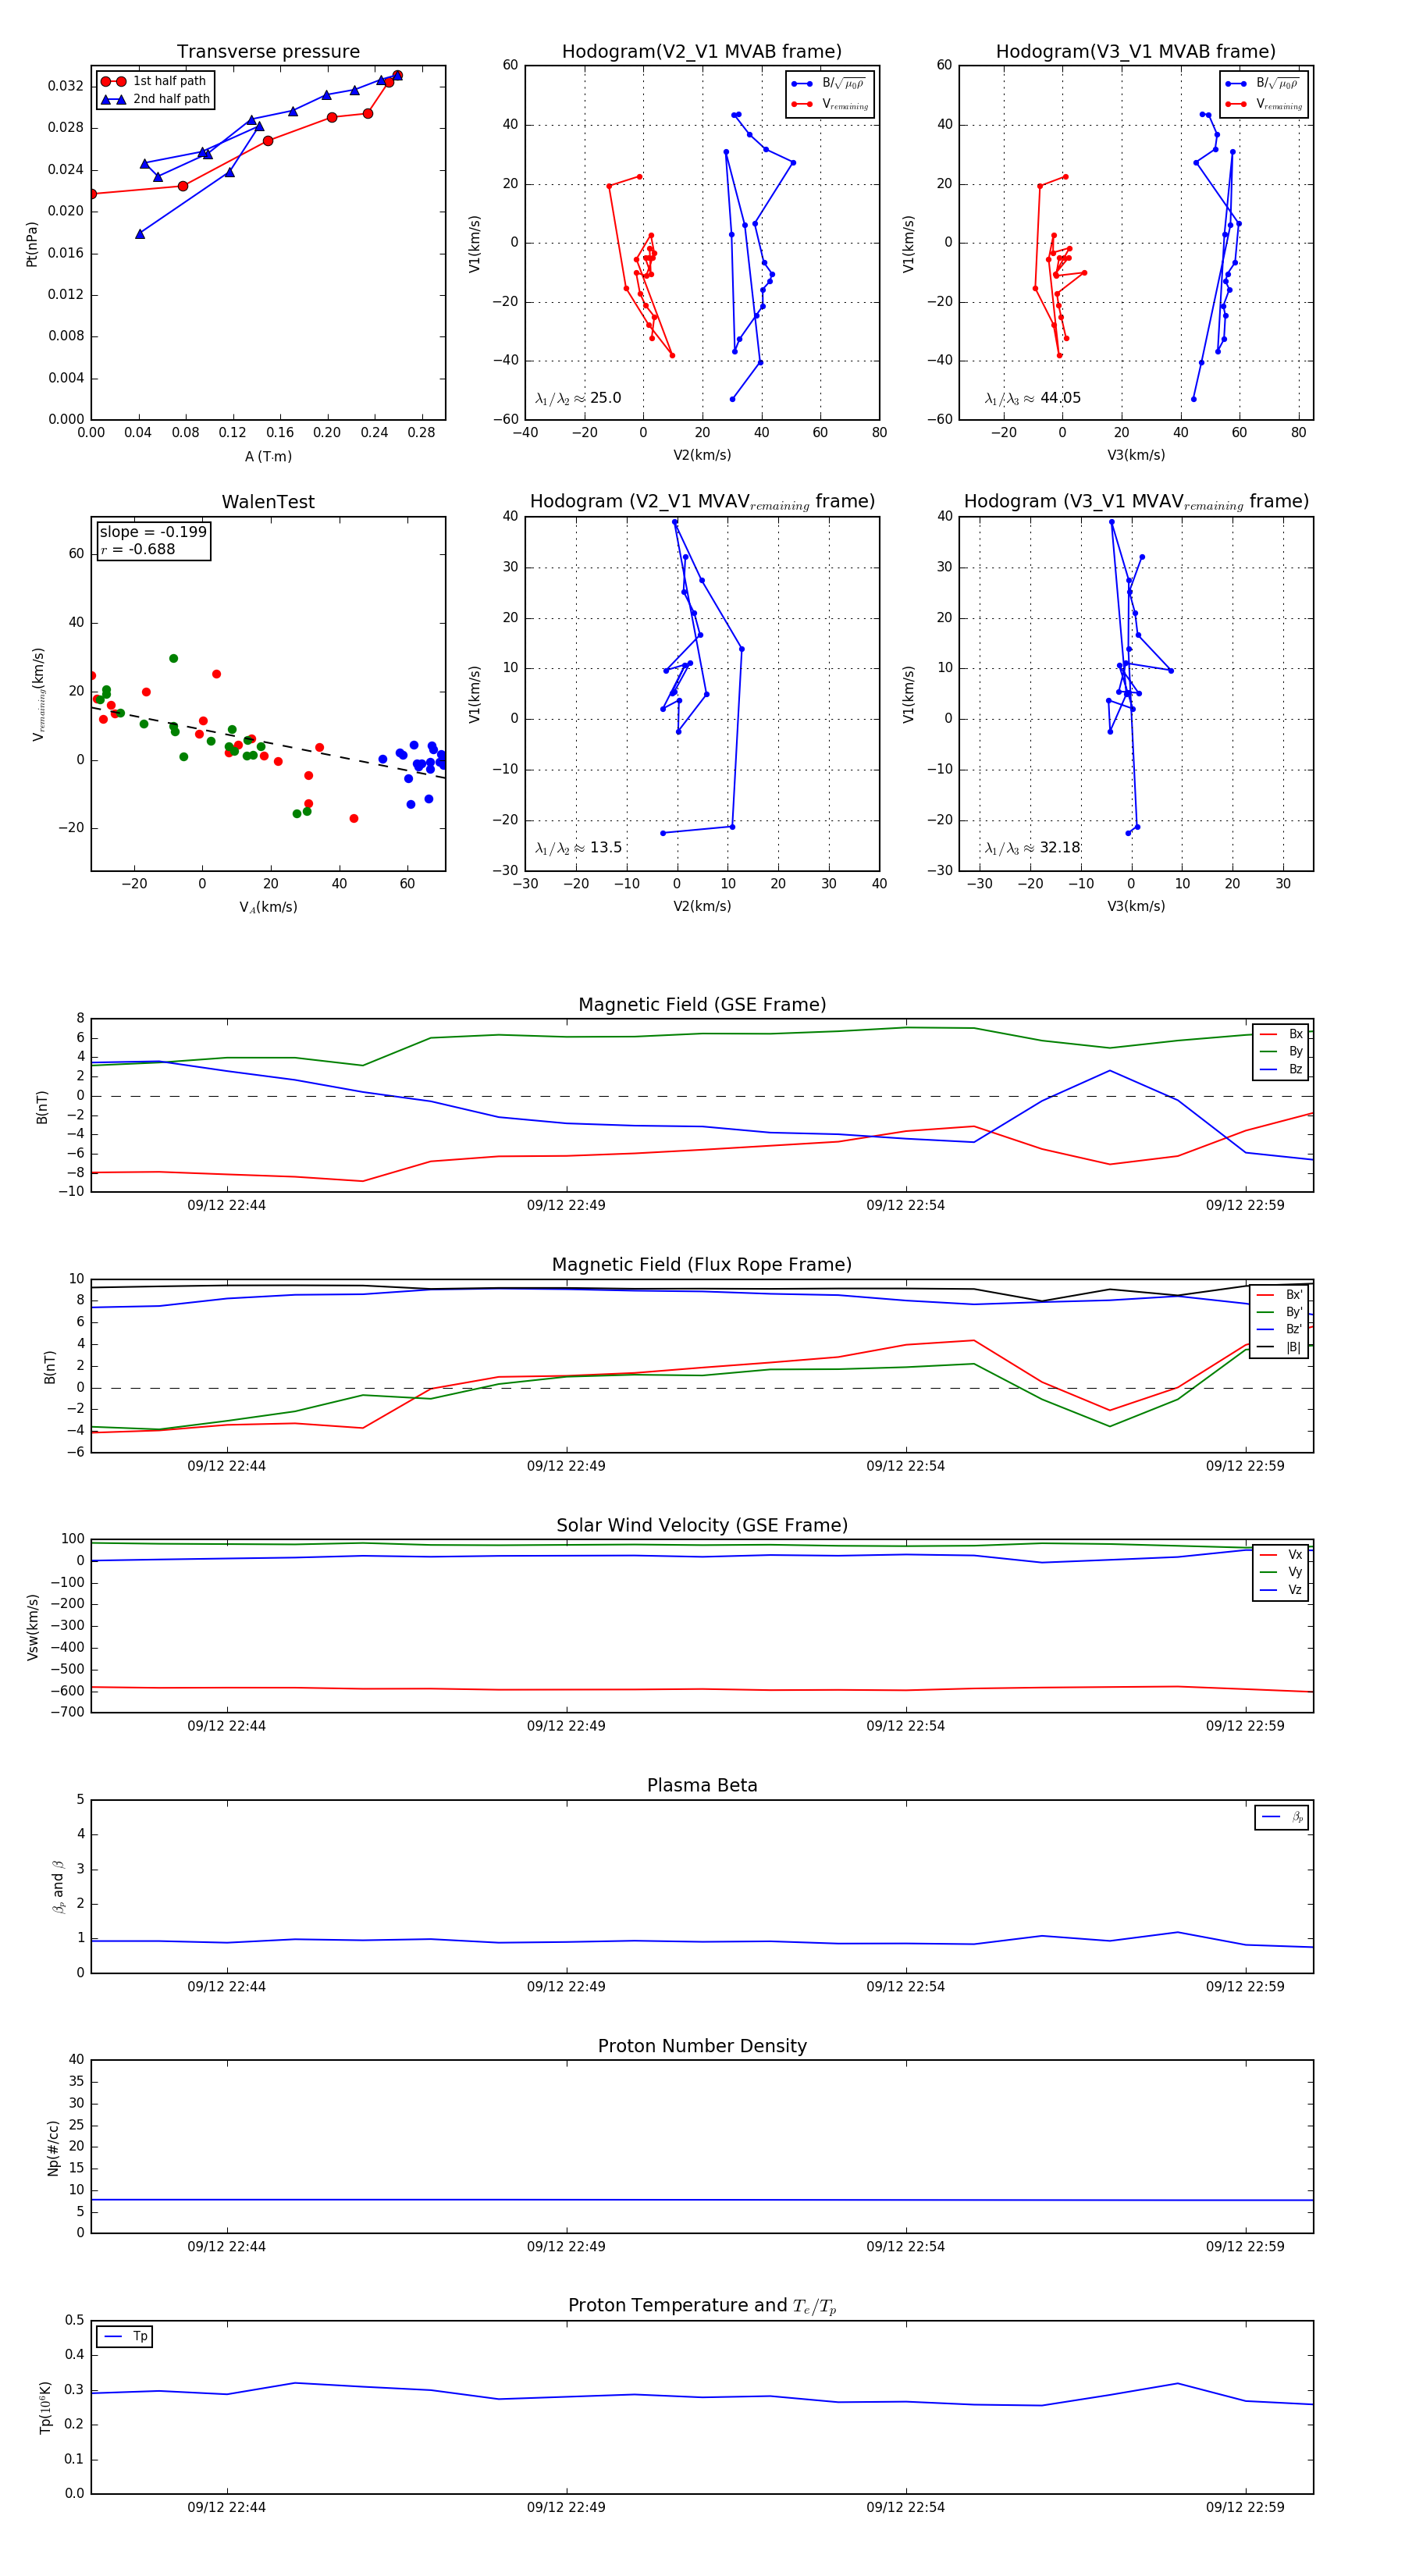Click the V_remaining(km/s) y-axis label in WalenTest
1405x2576 pixels.
coord(39,694)
